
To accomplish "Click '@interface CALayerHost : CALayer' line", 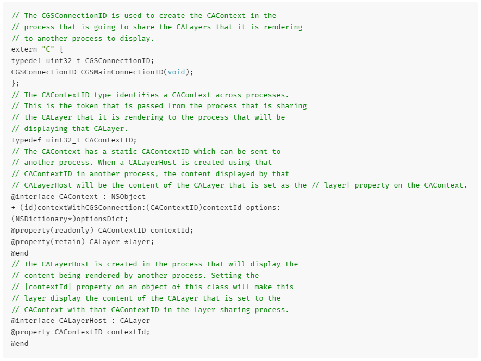I will click(x=80, y=320).
